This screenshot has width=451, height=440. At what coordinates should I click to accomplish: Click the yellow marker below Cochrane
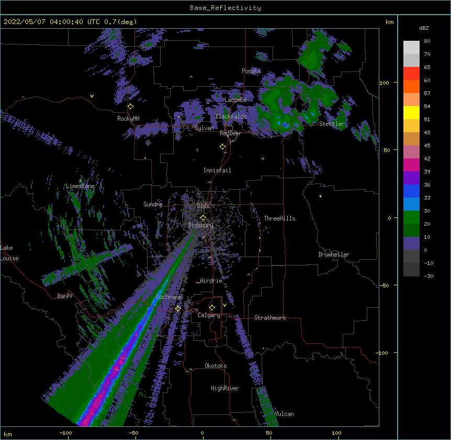[178, 309]
